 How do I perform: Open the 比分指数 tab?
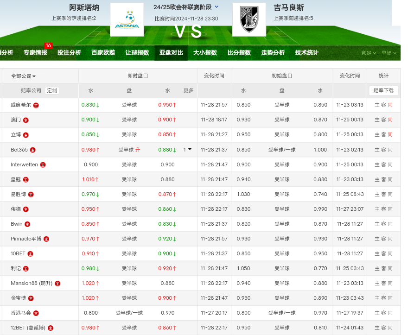tap(239, 52)
